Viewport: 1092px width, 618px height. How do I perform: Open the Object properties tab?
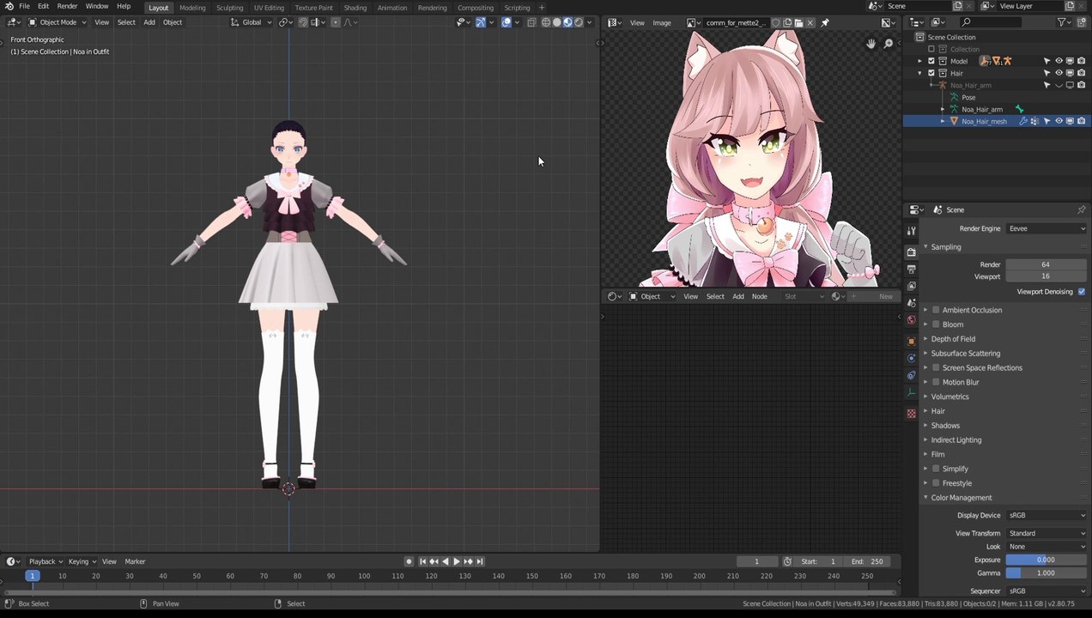(x=911, y=342)
